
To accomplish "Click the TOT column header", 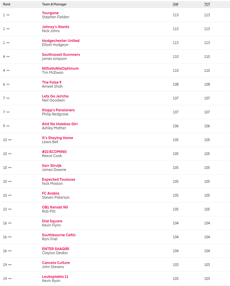I will pyautogui.click(x=207, y=4).
